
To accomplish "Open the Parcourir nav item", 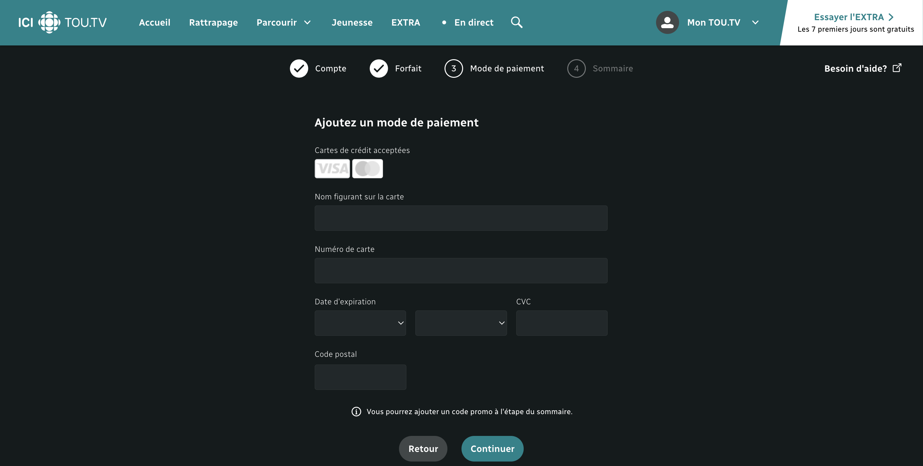I will tap(276, 22).
